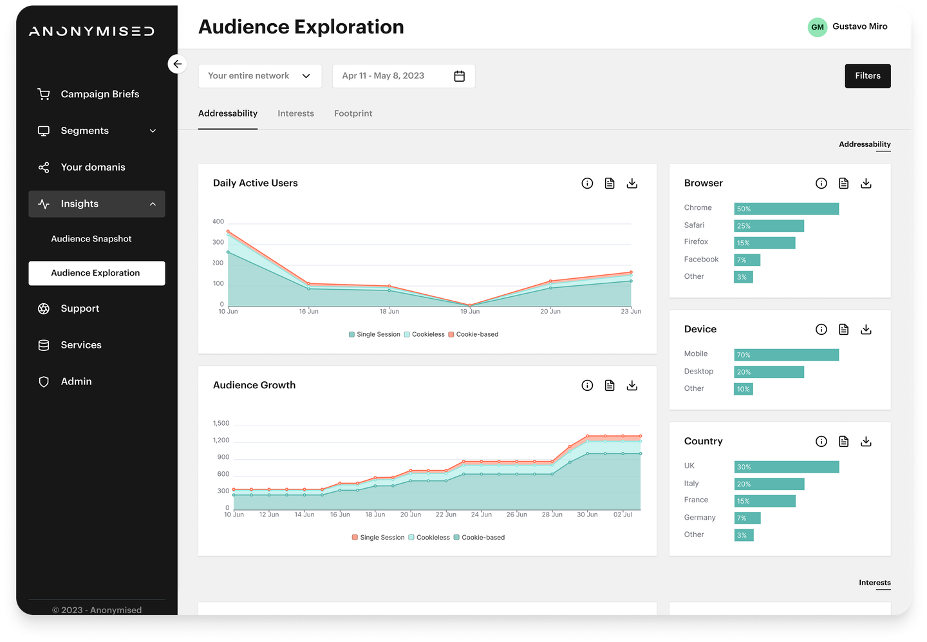The width and height of the screenshot is (927, 642).
Task: Expand the Segments menu chevron
Action: click(153, 131)
